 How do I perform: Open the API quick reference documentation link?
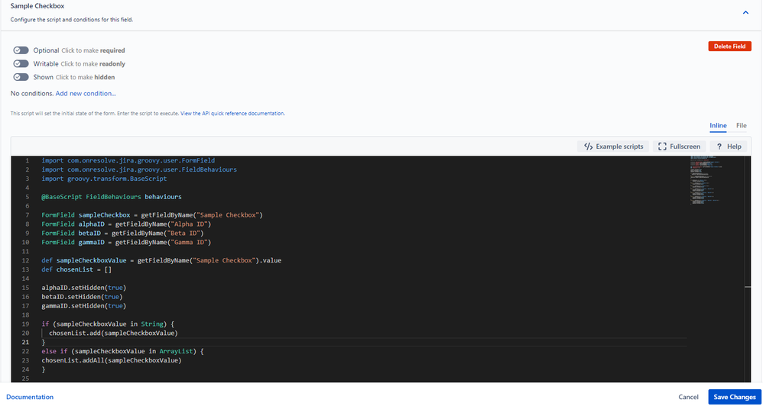232,113
